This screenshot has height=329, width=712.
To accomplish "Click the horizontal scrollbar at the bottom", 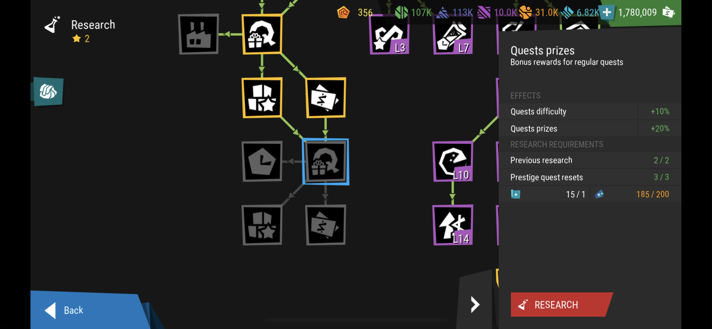I will coord(356,320).
